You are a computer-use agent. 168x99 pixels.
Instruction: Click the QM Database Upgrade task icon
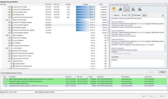pos(12,28)
